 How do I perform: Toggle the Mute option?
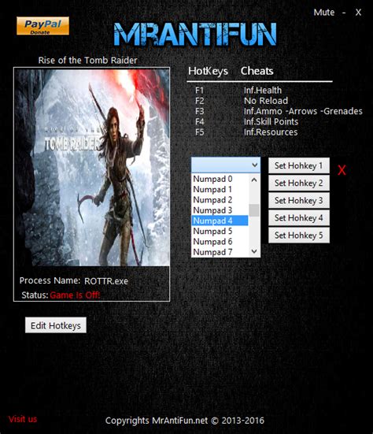pyautogui.click(x=323, y=13)
